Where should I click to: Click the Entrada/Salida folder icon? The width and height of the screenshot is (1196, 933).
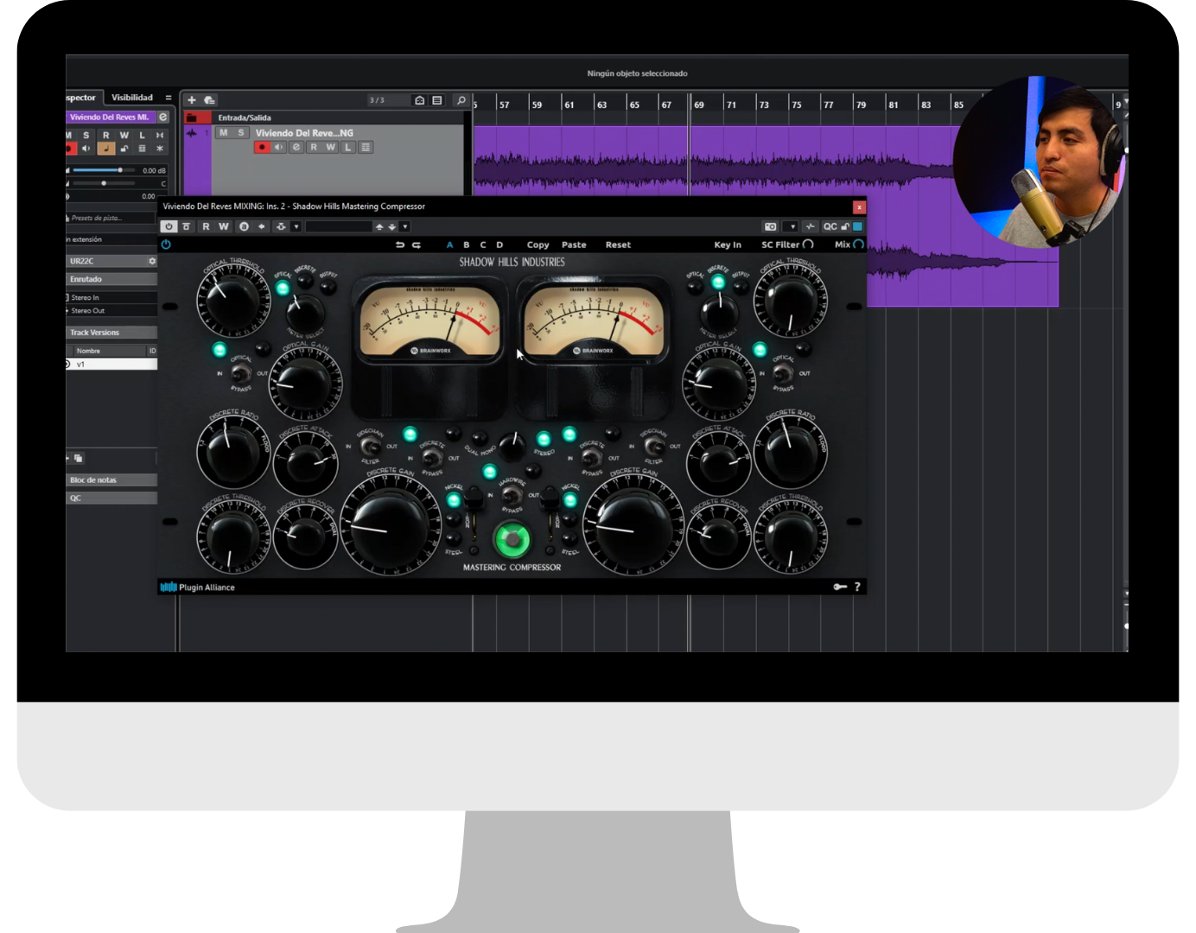tap(193, 117)
